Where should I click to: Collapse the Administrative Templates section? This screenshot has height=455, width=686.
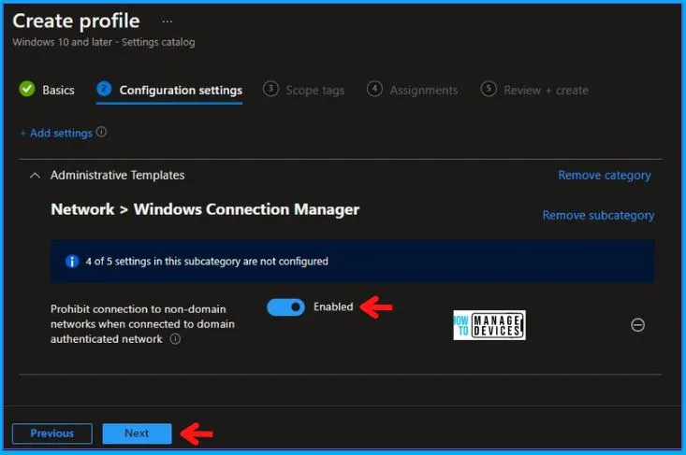pyautogui.click(x=35, y=176)
